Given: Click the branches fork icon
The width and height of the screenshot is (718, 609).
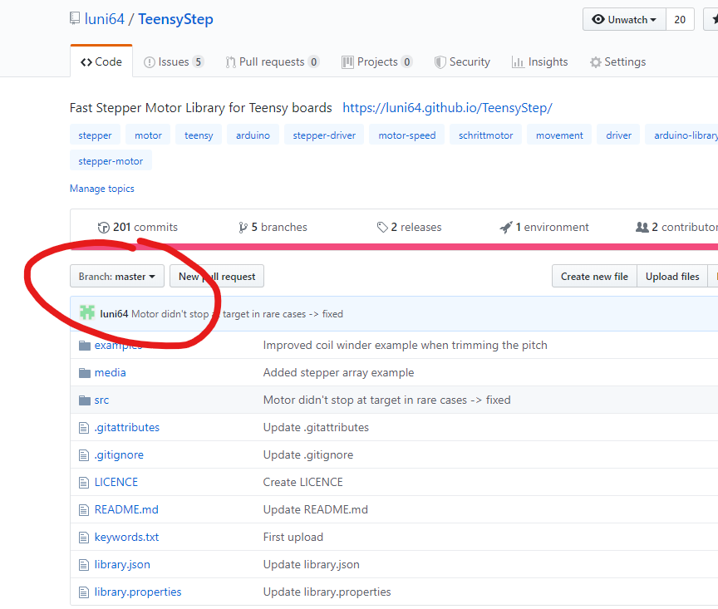Looking at the screenshot, I should 243,228.
